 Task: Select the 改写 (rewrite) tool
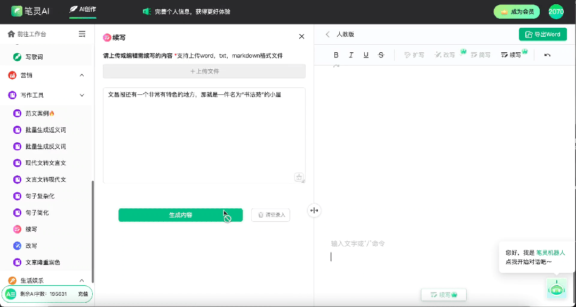(448, 54)
